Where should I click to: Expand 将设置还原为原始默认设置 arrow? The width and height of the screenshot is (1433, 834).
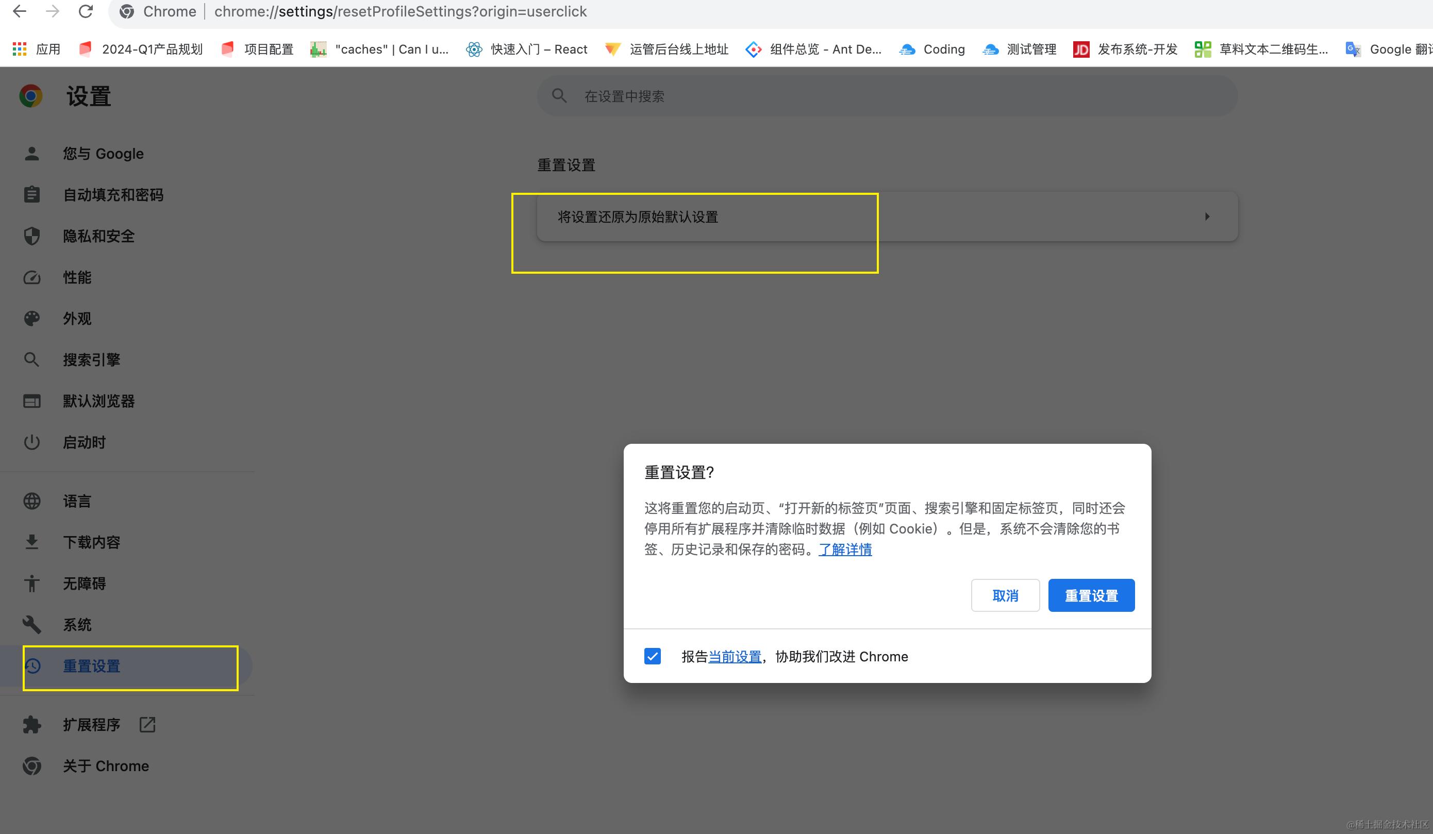point(1207,216)
